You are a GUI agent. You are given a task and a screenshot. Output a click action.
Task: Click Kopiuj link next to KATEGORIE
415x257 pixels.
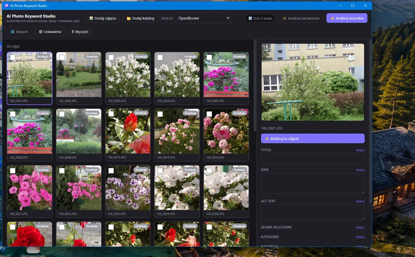[x=360, y=237]
